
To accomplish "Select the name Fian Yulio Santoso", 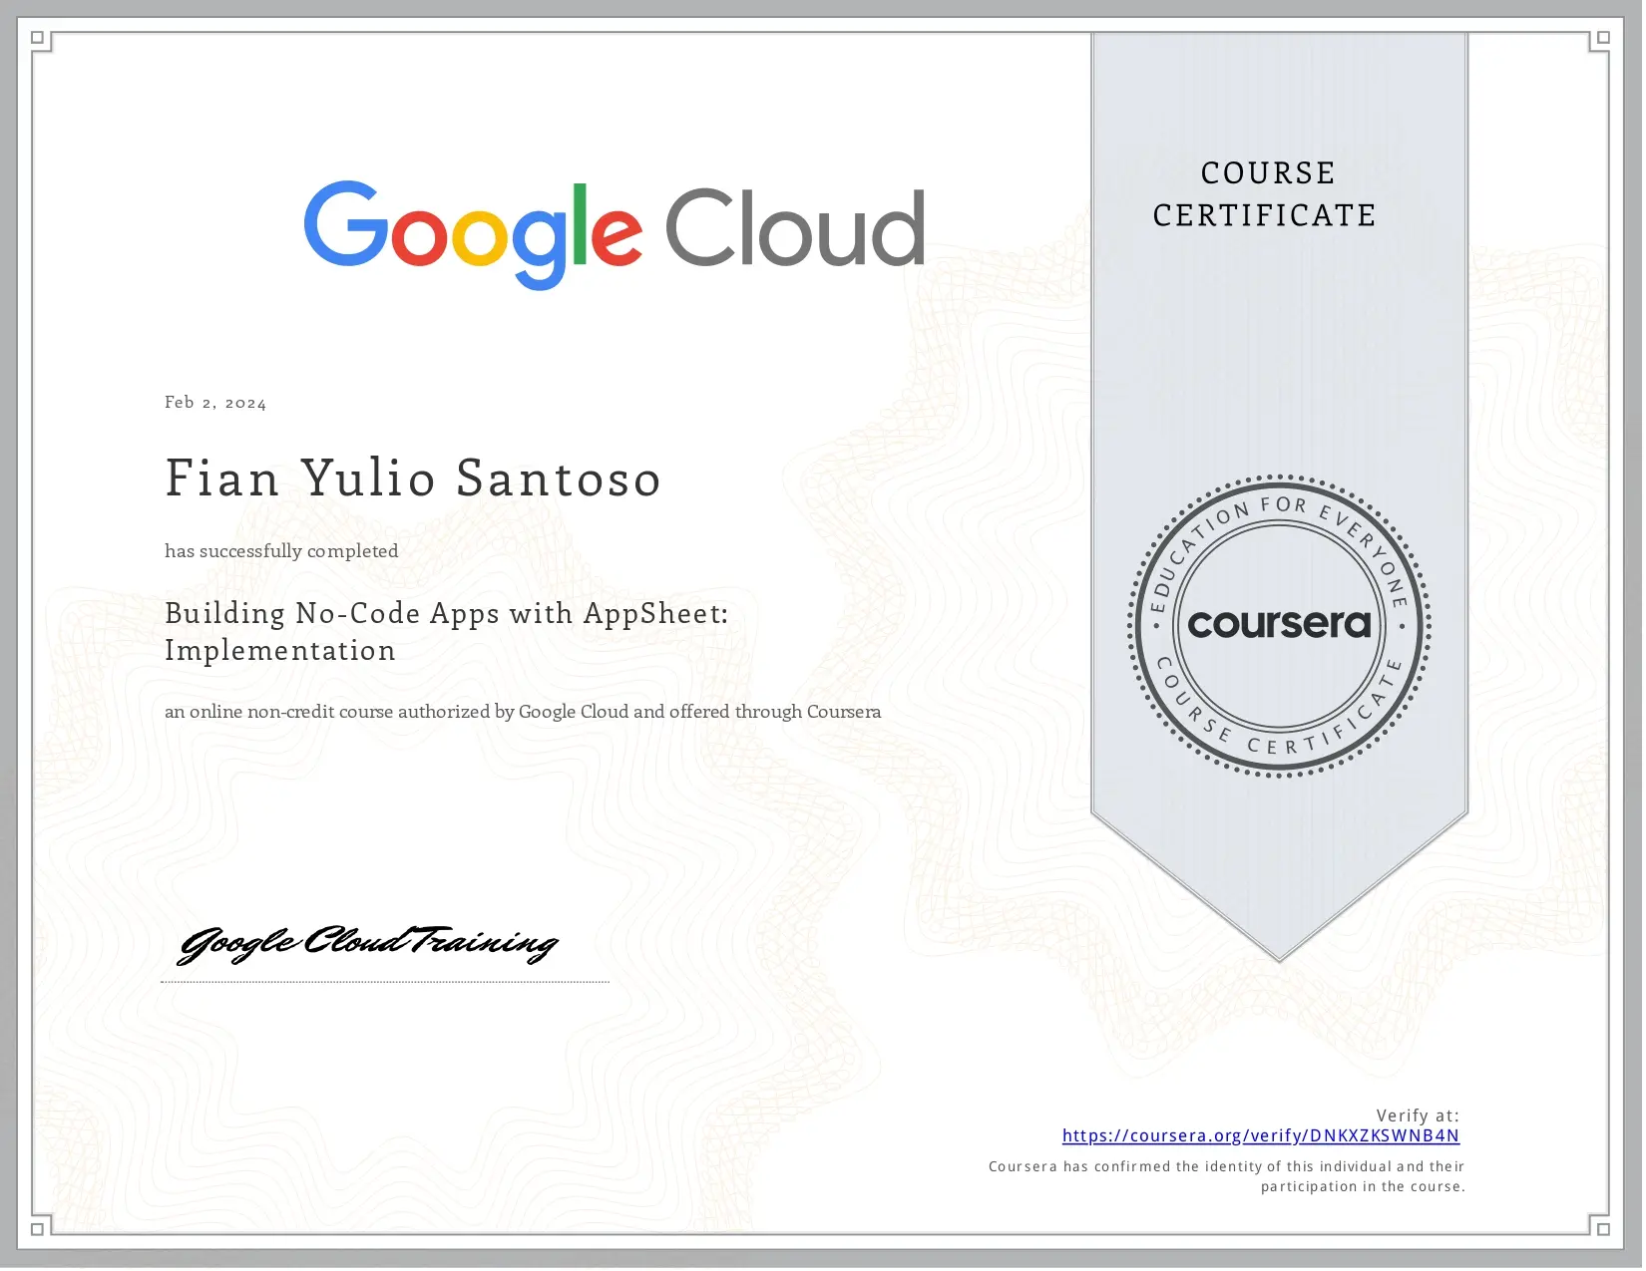I will coord(413,479).
